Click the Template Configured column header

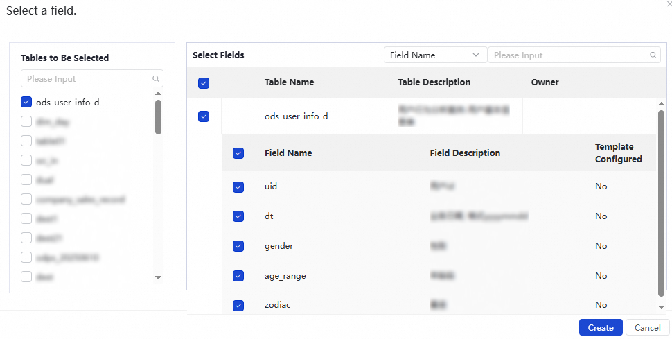pyautogui.click(x=618, y=153)
